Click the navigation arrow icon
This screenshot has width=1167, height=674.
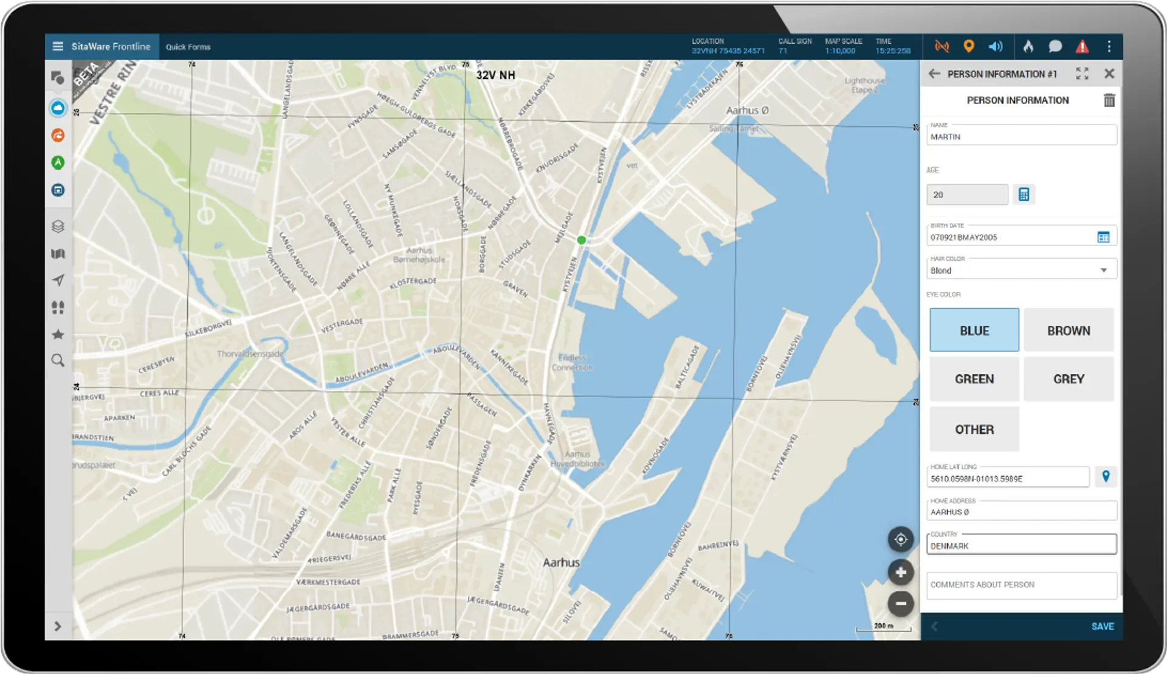[x=58, y=280]
